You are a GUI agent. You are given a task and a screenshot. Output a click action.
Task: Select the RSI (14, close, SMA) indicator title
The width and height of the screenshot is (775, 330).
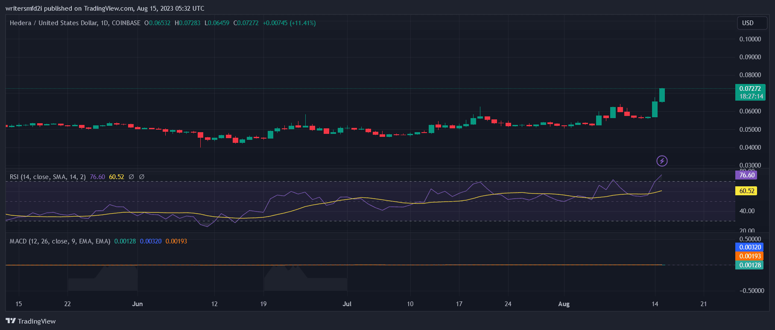pyautogui.click(x=47, y=177)
